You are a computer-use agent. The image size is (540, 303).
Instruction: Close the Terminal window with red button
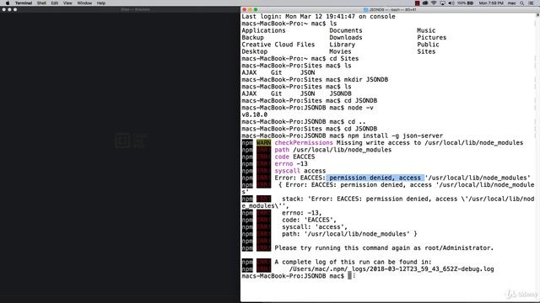(245, 9)
